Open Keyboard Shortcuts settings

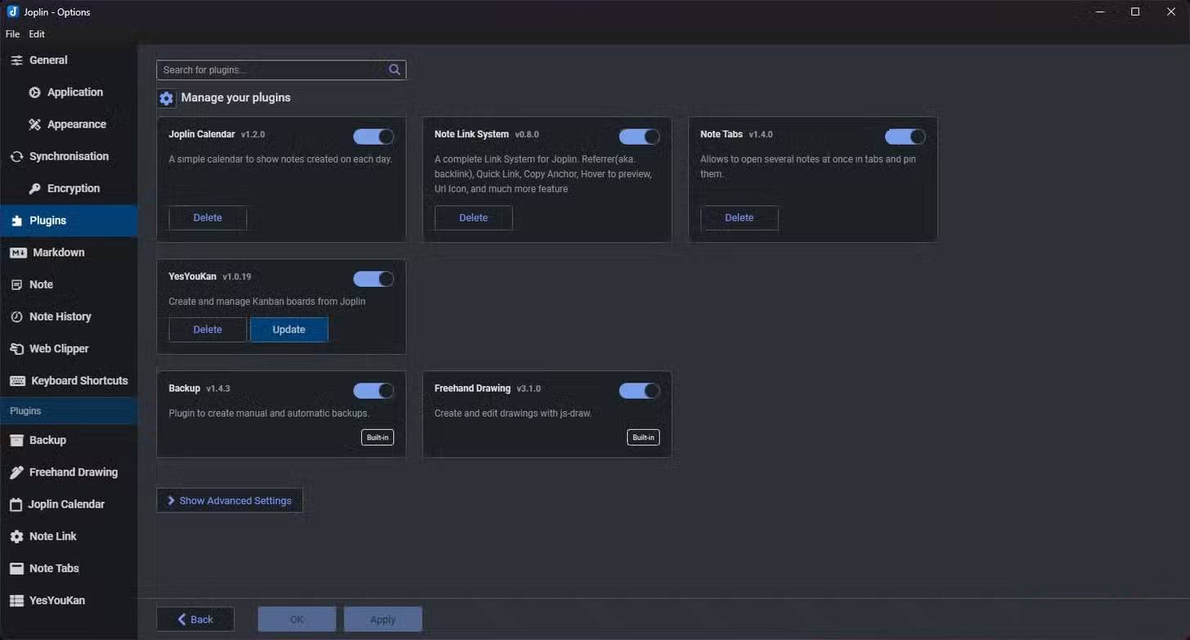click(x=78, y=381)
